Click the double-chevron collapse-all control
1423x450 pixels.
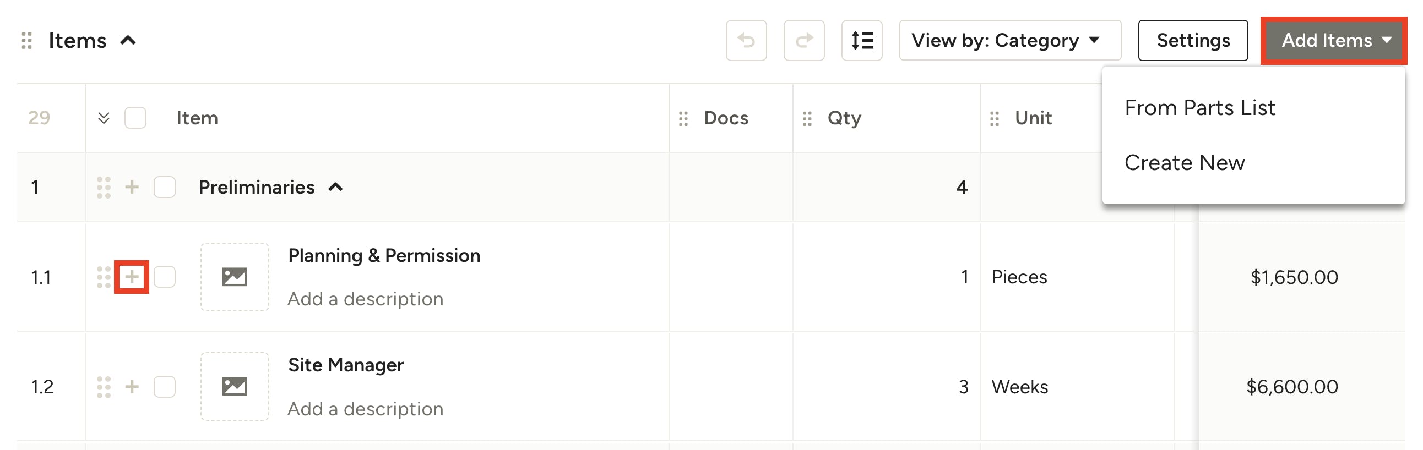pyautogui.click(x=104, y=118)
